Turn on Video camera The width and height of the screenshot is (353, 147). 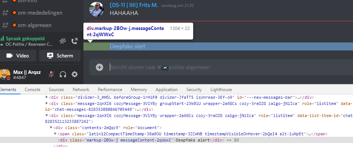click(x=18, y=56)
